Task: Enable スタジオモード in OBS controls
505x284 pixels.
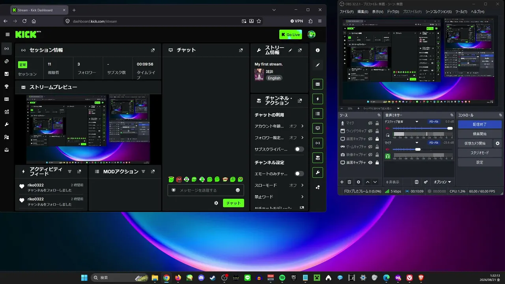Action: click(480, 153)
